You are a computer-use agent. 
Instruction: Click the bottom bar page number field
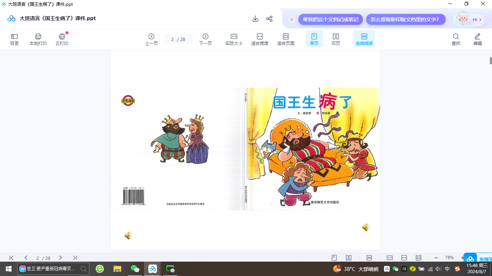coord(43,258)
